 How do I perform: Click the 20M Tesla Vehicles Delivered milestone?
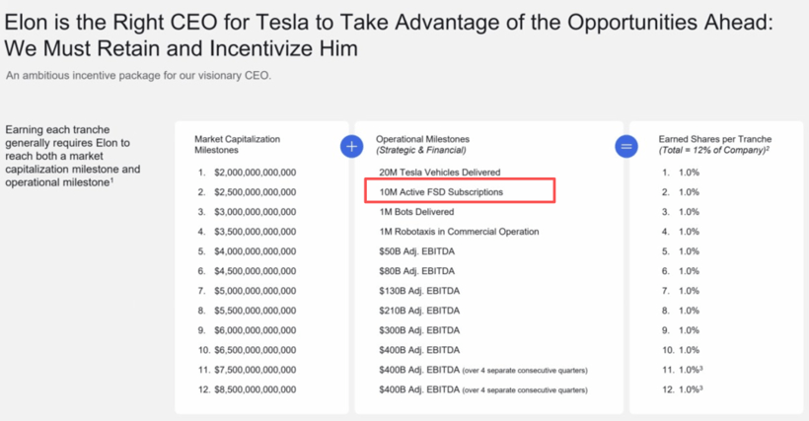(x=439, y=173)
